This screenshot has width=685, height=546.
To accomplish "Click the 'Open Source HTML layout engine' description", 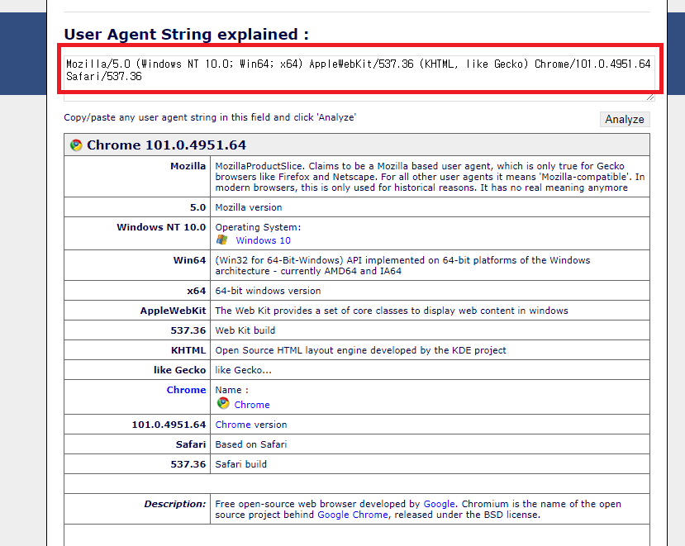I will (360, 350).
